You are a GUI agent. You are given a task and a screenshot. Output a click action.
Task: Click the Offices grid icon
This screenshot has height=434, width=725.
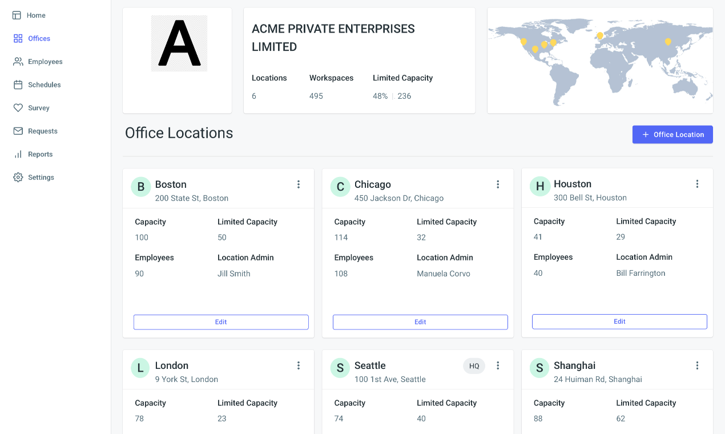[18, 38]
